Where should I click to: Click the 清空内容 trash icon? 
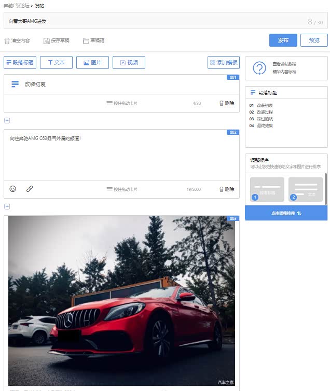tap(7, 40)
